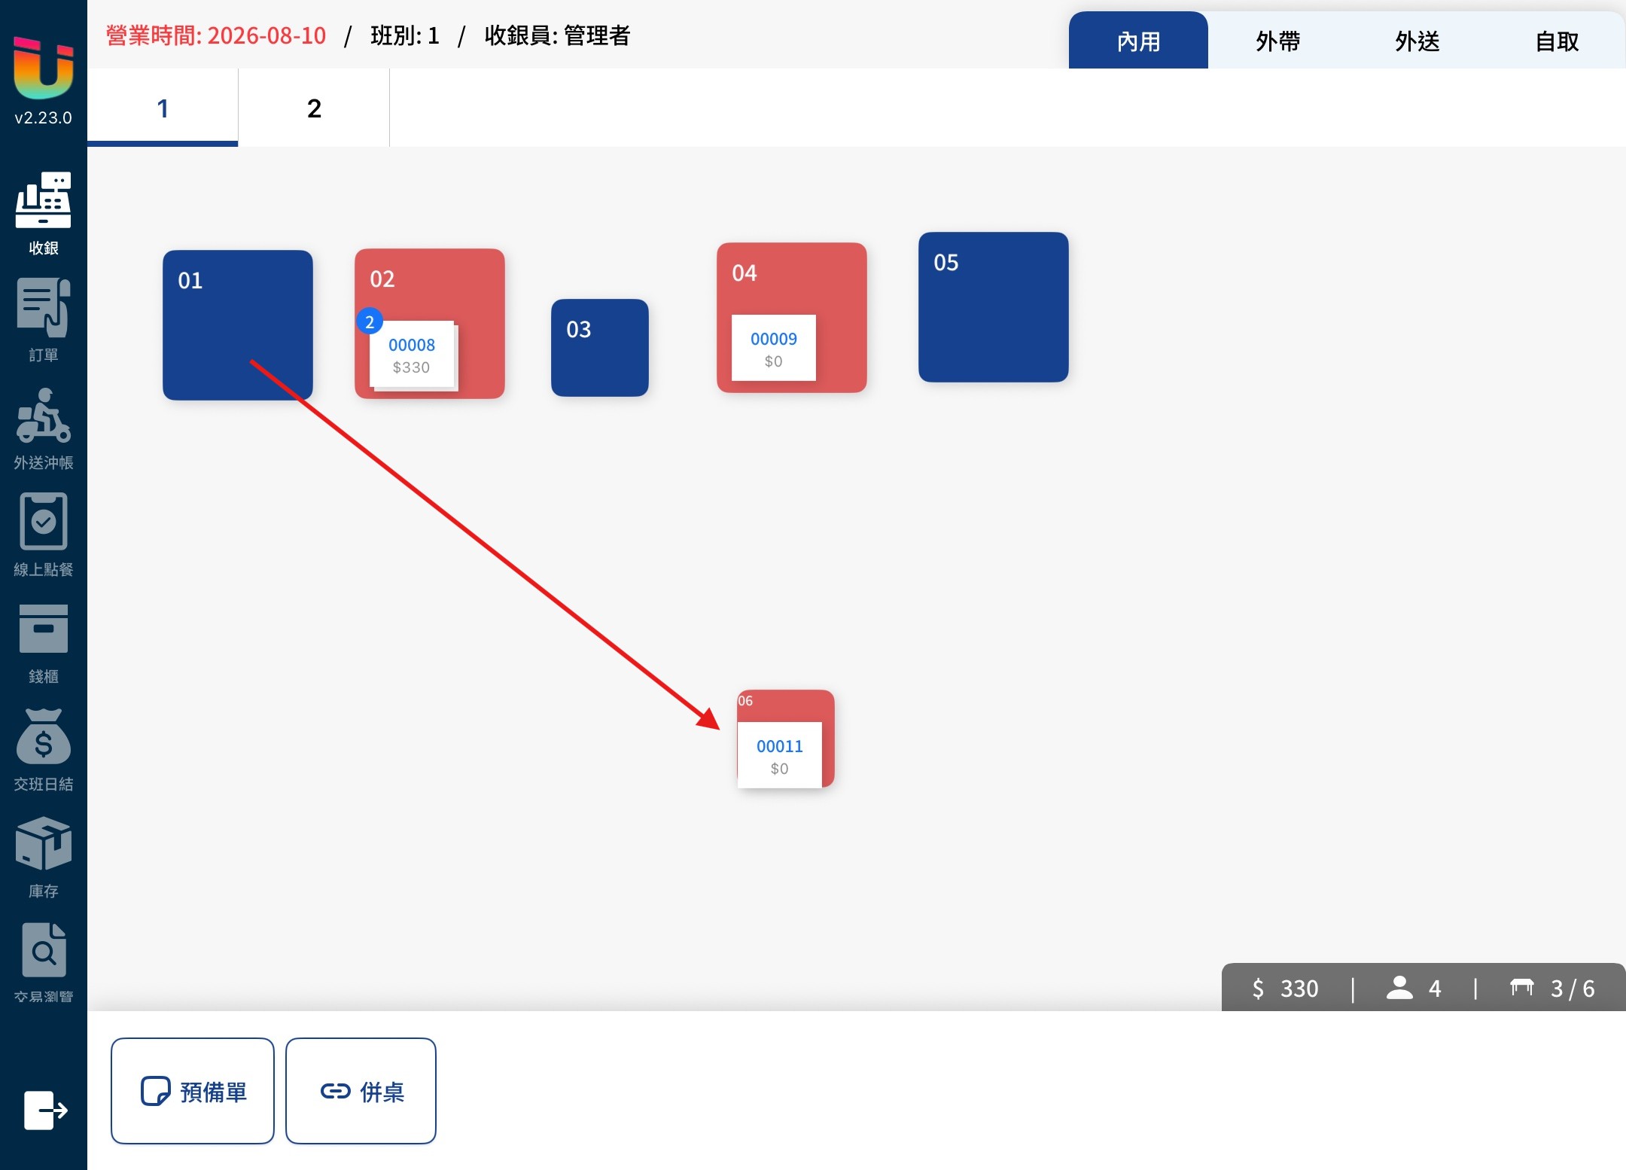Open the 線上點餐 online ordering icon
Screen dimensions: 1626x1170
tap(43, 522)
